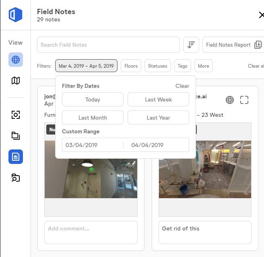Choose the Last Year date preset
264x257 pixels.
[x=158, y=118]
